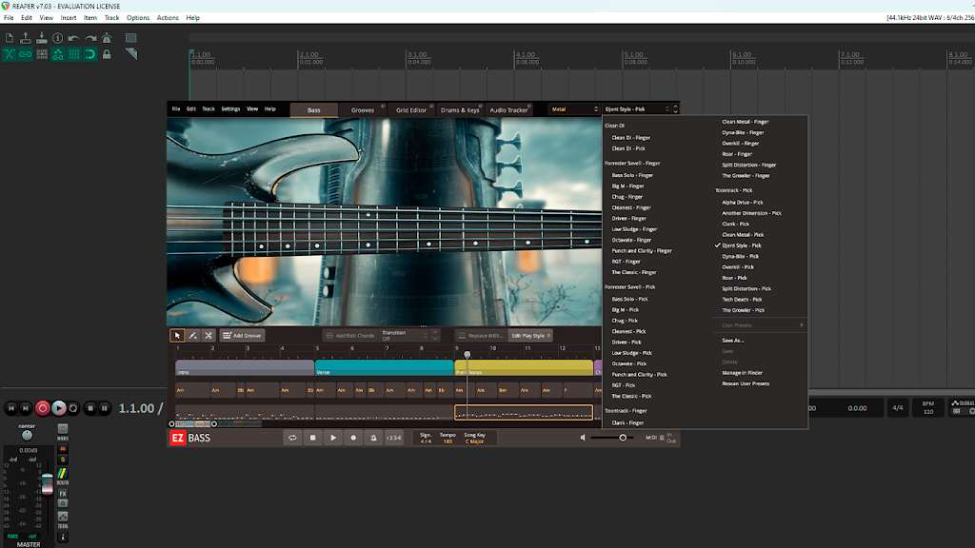Click the Replace MIDI button
The image size is (975, 548).
[x=481, y=336]
